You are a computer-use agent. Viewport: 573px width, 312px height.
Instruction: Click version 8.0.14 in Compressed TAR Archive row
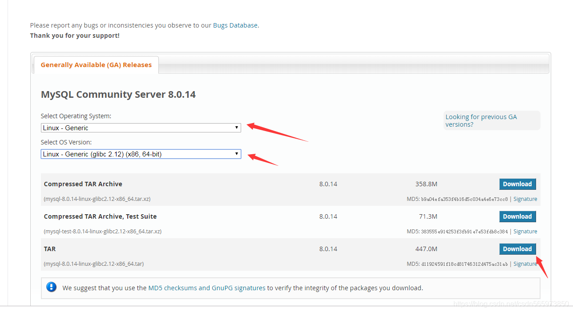coord(328,184)
